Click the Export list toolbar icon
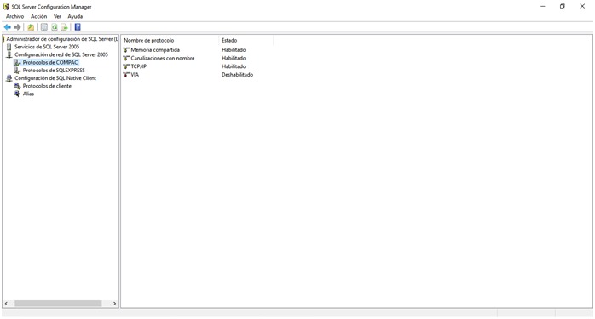 64,27
